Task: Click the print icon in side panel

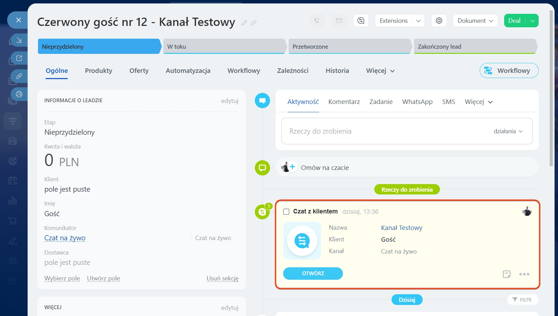Action: click(19, 94)
